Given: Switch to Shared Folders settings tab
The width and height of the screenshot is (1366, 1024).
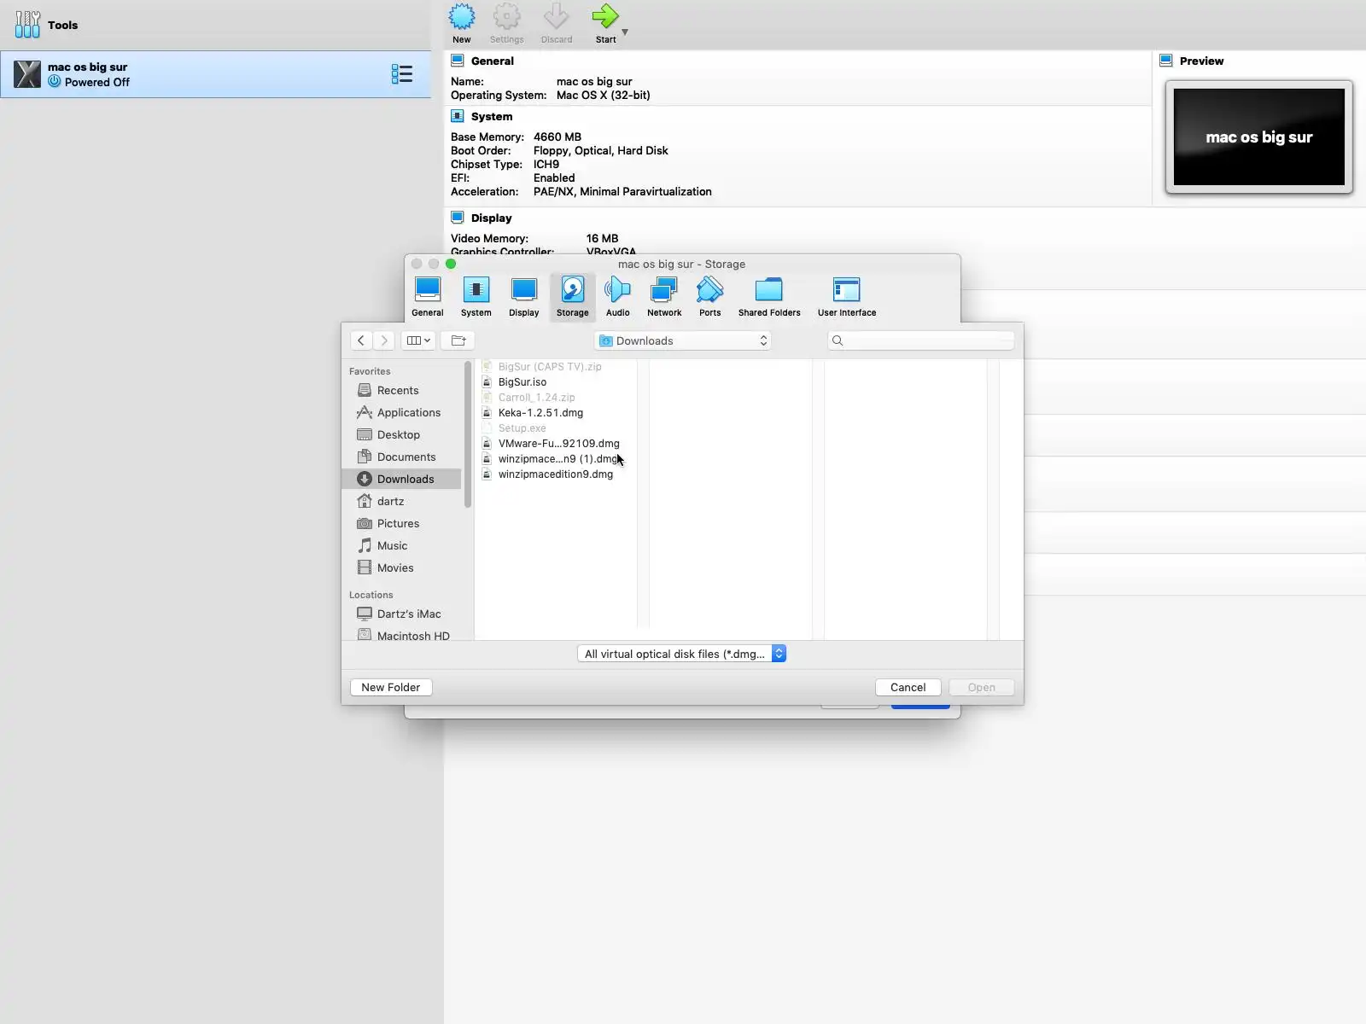Looking at the screenshot, I should point(769,297).
